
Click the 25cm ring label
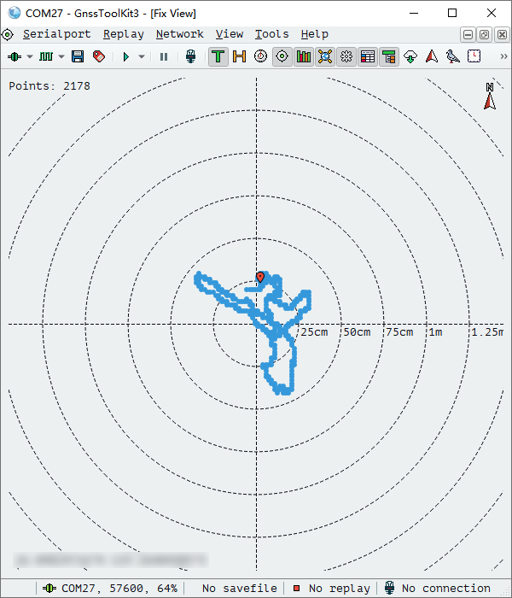(314, 332)
